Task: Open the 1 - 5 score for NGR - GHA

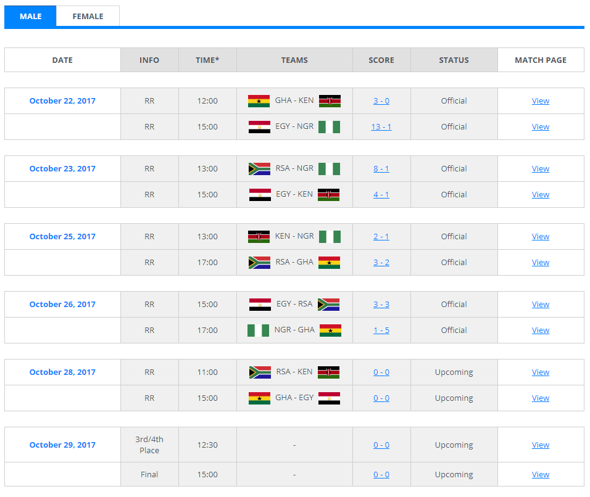Action: pyautogui.click(x=381, y=331)
